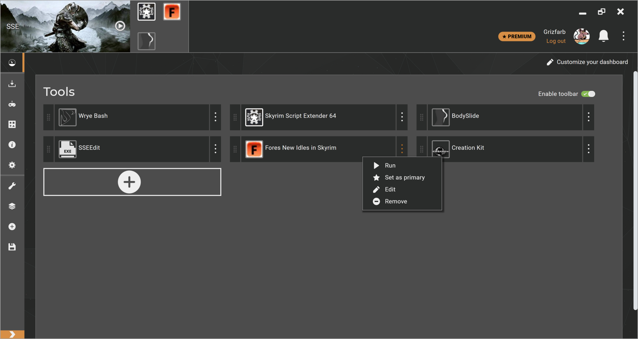Select Run from context menu
The width and height of the screenshot is (638, 339).
[x=402, y=166]
